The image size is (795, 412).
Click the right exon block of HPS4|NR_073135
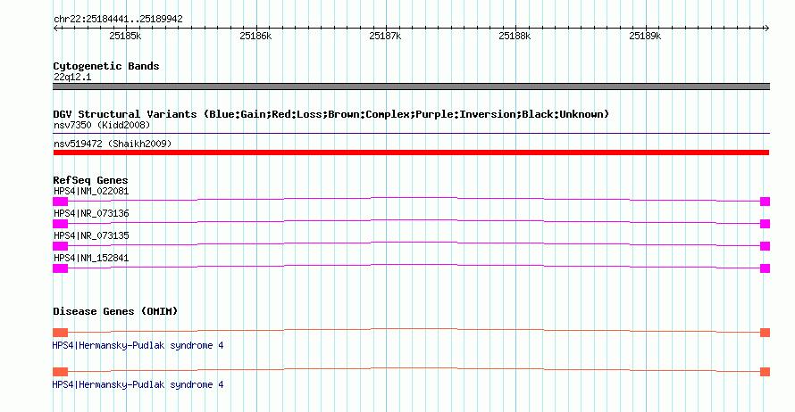click(766, 246)
